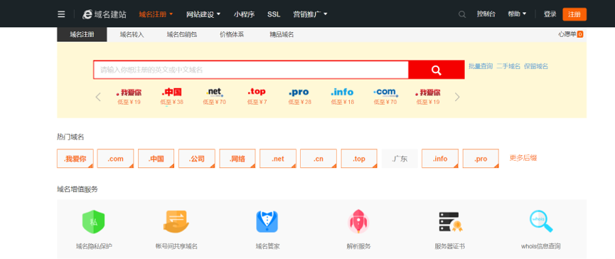Toggle the .com hot domain box
The width and height of the screenshot is (615, 259).
pyautogui.click(x=116, y=159)
